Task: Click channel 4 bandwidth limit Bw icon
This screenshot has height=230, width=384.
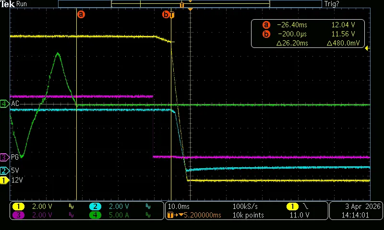Action: click(x=148, y=215)
